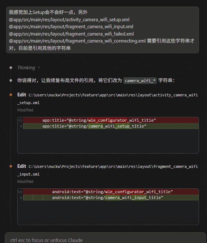Click the orange status dot for activity_camera_wifi_setup edit
The width and height of the screenshot is (207, 243).
11,95
